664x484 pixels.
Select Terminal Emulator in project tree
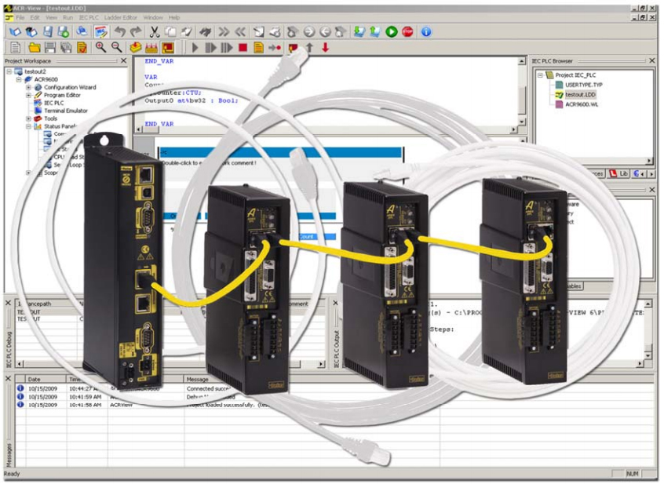[x=66, y=111]
